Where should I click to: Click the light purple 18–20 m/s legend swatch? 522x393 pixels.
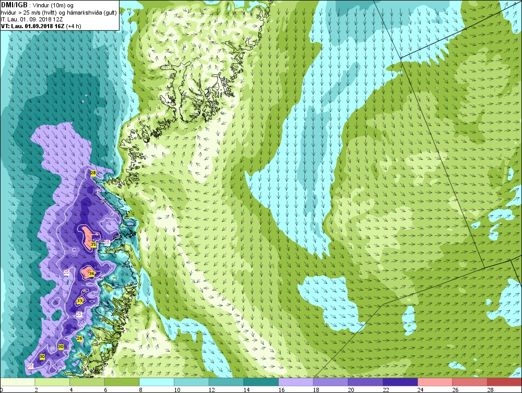[330, 382]
